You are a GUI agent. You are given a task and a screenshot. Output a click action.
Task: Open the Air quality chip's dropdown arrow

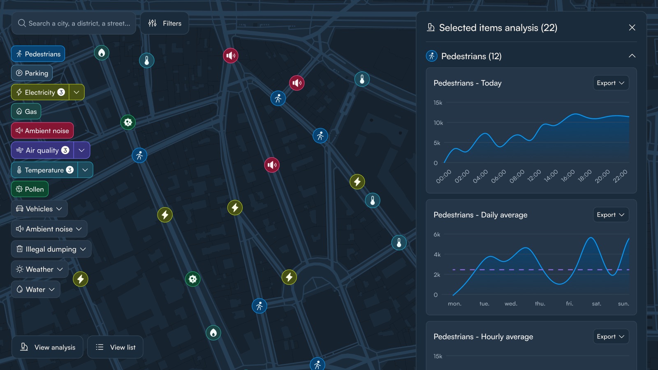click(82, 150)
